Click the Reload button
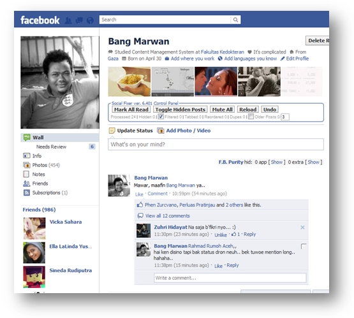The height and width of the screenshot is (318, 354). [x=247, y=110]
